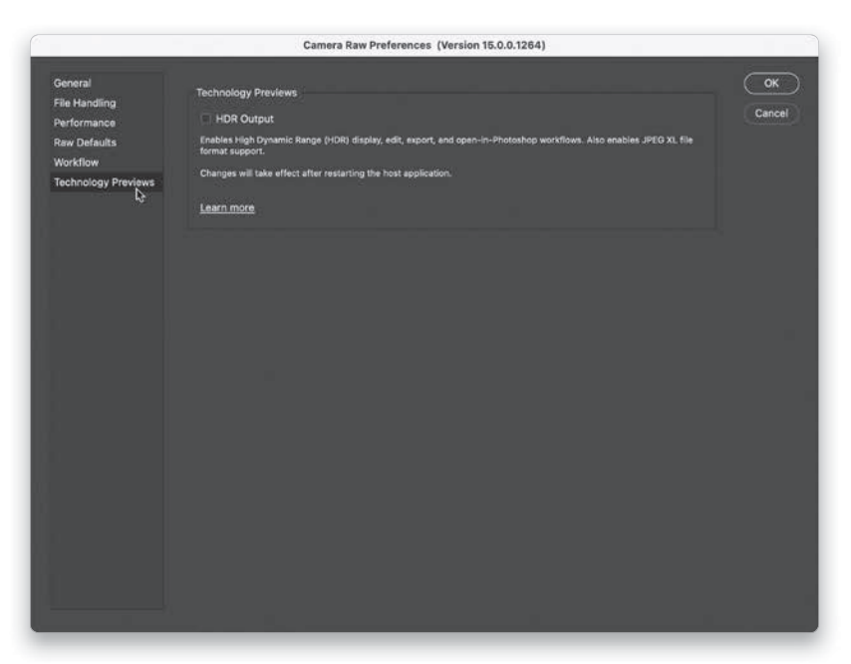Click empty space below the sidebar list
This screenshot has width=851, height=664.
click(107, 399)
